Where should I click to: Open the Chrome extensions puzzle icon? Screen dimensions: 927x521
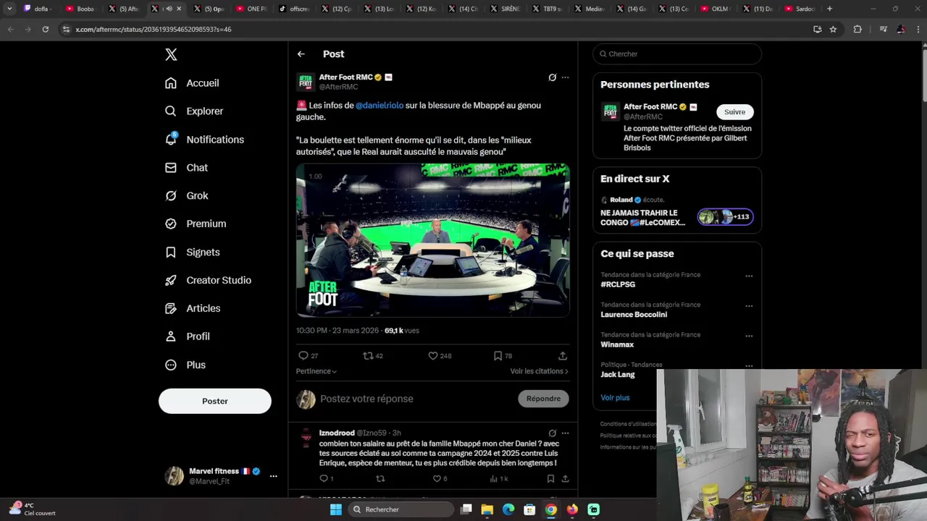pyautogui.click(x=857, y=29)
